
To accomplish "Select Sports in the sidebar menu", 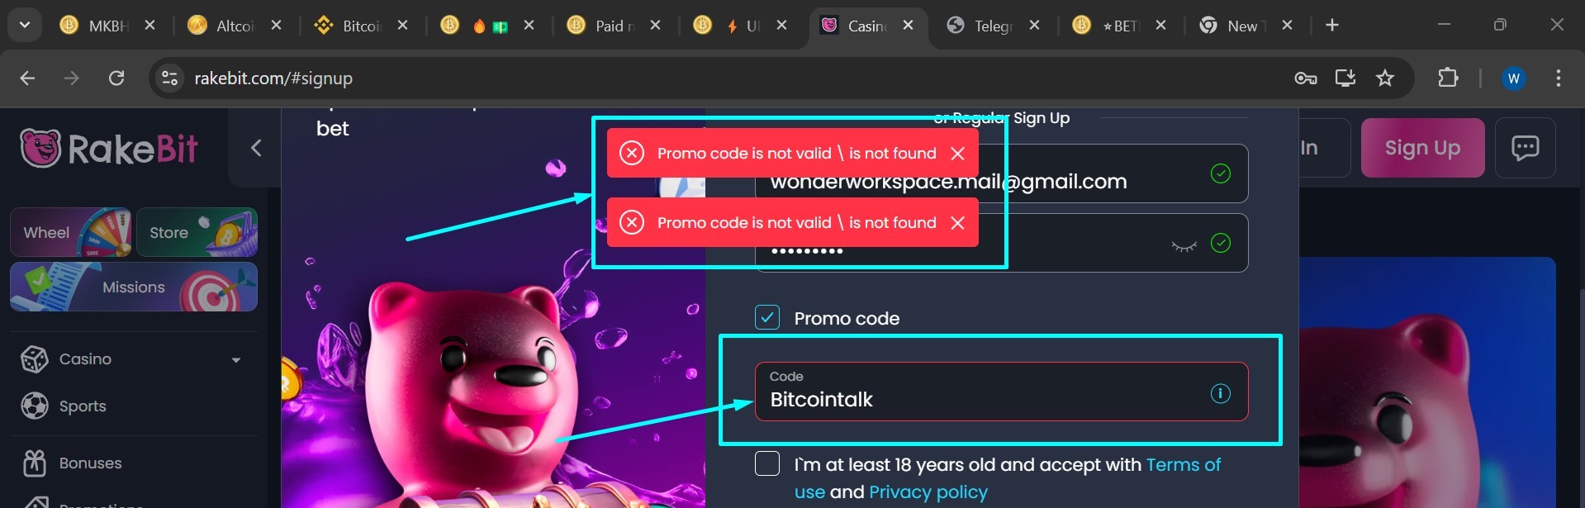I will pos(83,406).
